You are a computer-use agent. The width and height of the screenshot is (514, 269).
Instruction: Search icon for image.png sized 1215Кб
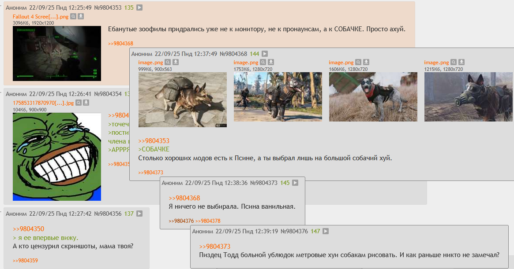pyautogui.click(x=454, y=62)
